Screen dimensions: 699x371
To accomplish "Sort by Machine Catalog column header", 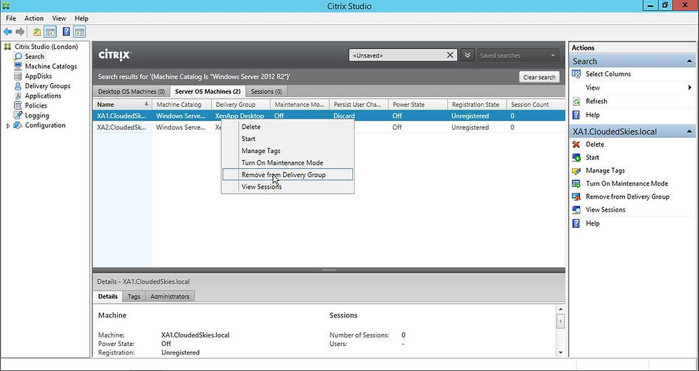I will click(x=181, y=105).
